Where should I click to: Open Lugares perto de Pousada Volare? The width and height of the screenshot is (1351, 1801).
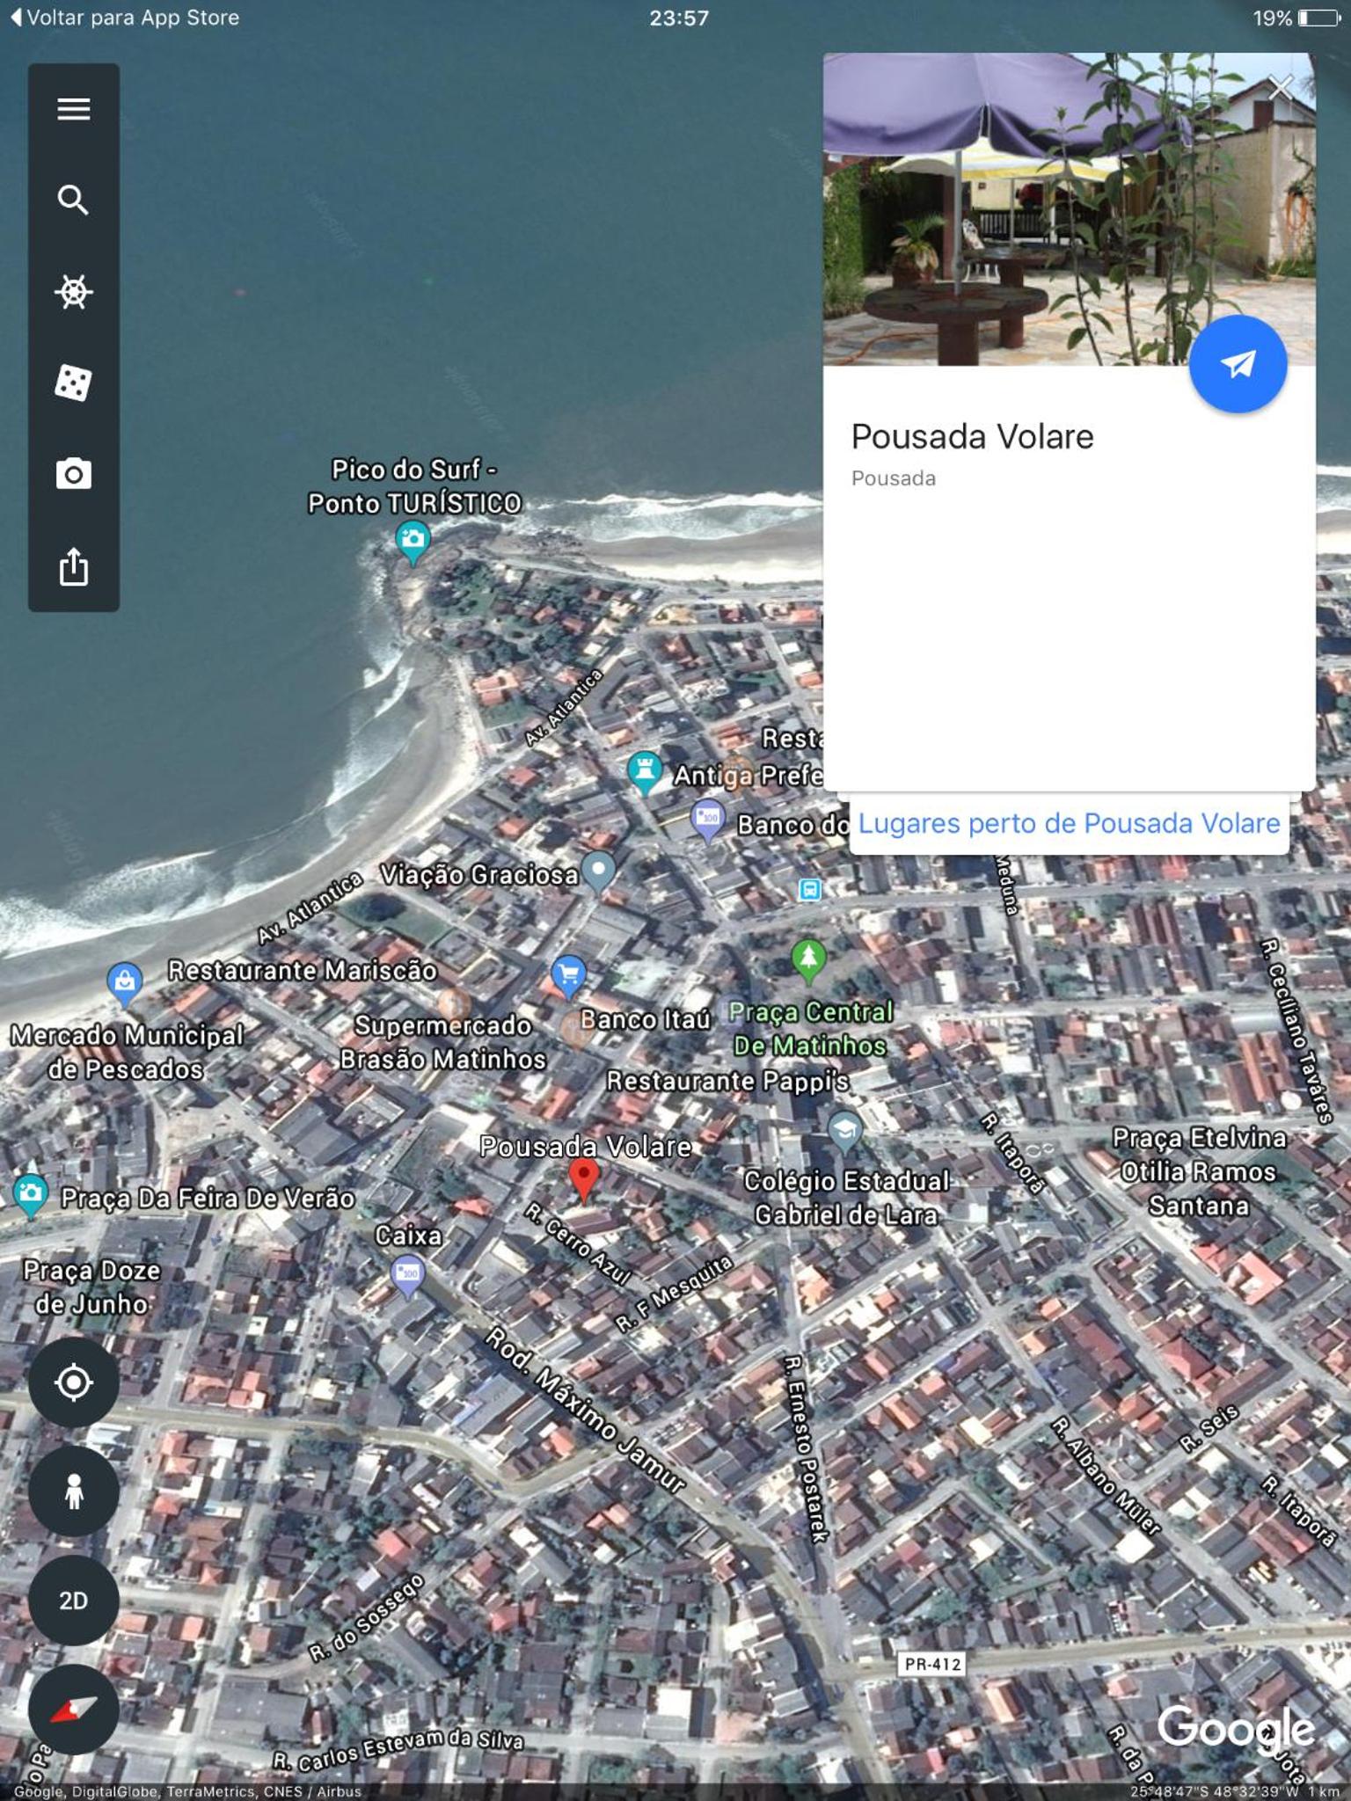(x=1069, y=823)
